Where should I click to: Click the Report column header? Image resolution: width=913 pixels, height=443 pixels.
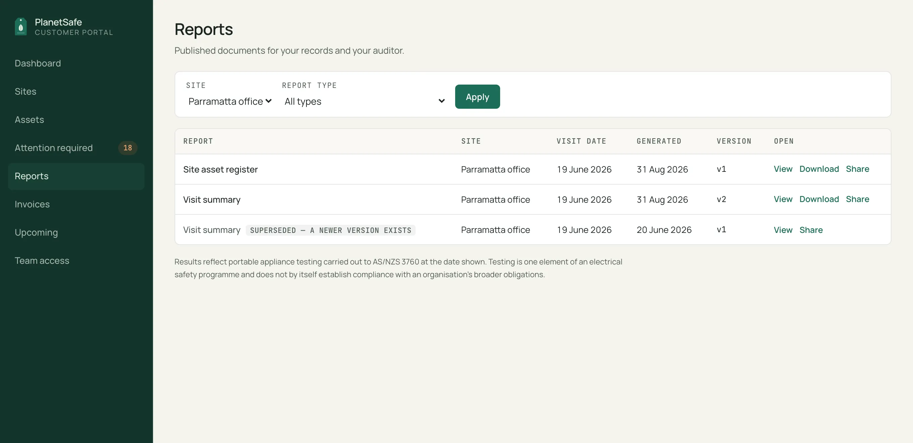click(x=198, y=141)
